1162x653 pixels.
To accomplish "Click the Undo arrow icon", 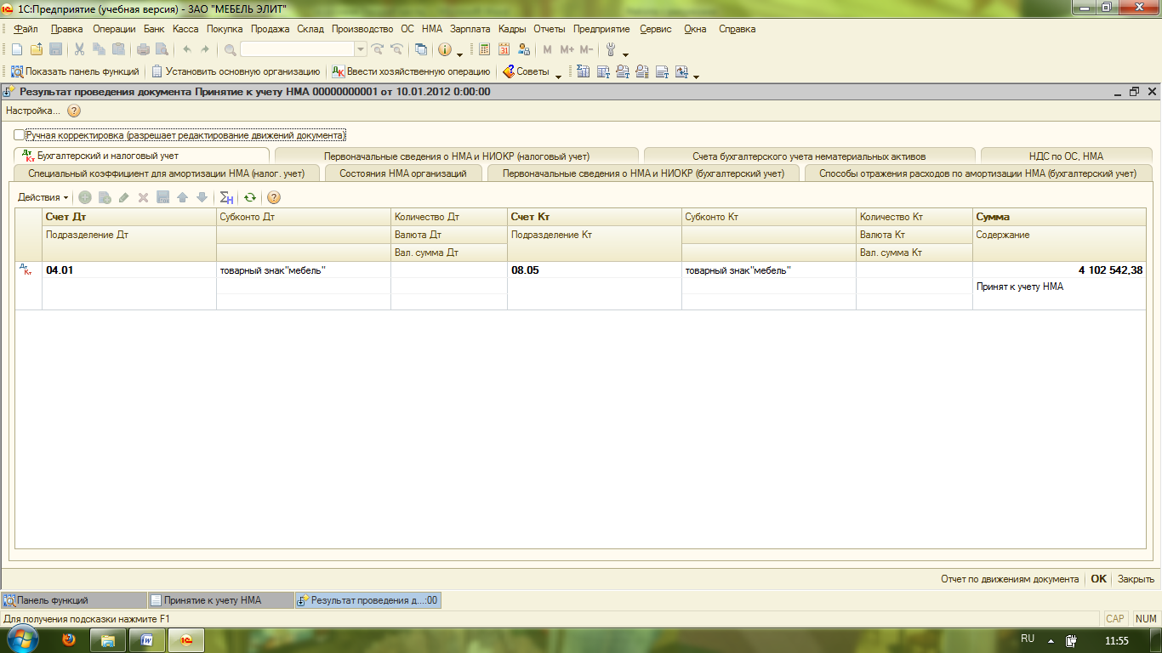I will (187, 50).
